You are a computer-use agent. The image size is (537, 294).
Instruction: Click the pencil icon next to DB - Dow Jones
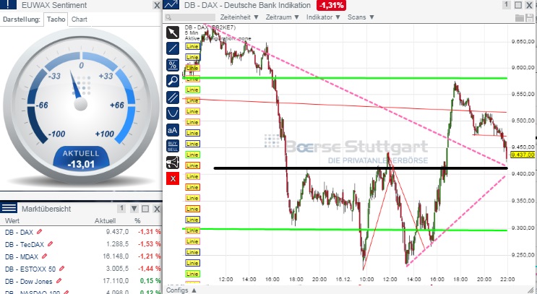tap(59, 281)
